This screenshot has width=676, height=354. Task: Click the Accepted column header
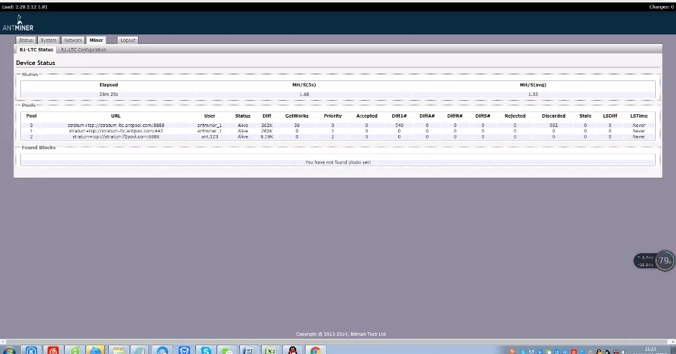[366, 116]
